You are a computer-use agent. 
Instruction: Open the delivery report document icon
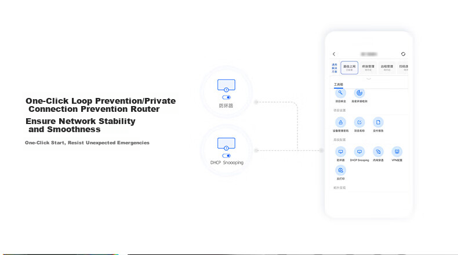coord(378,122)
